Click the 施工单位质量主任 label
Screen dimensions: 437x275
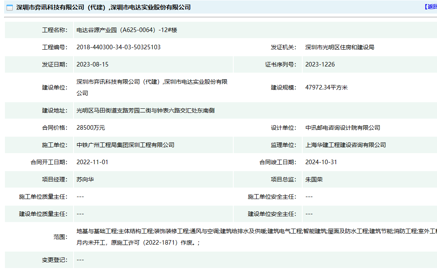coord(43,197)
